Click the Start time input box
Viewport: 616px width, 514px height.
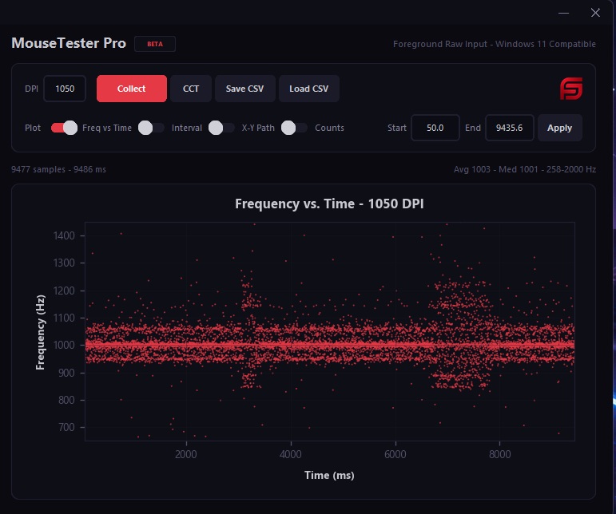pos(435,128)
